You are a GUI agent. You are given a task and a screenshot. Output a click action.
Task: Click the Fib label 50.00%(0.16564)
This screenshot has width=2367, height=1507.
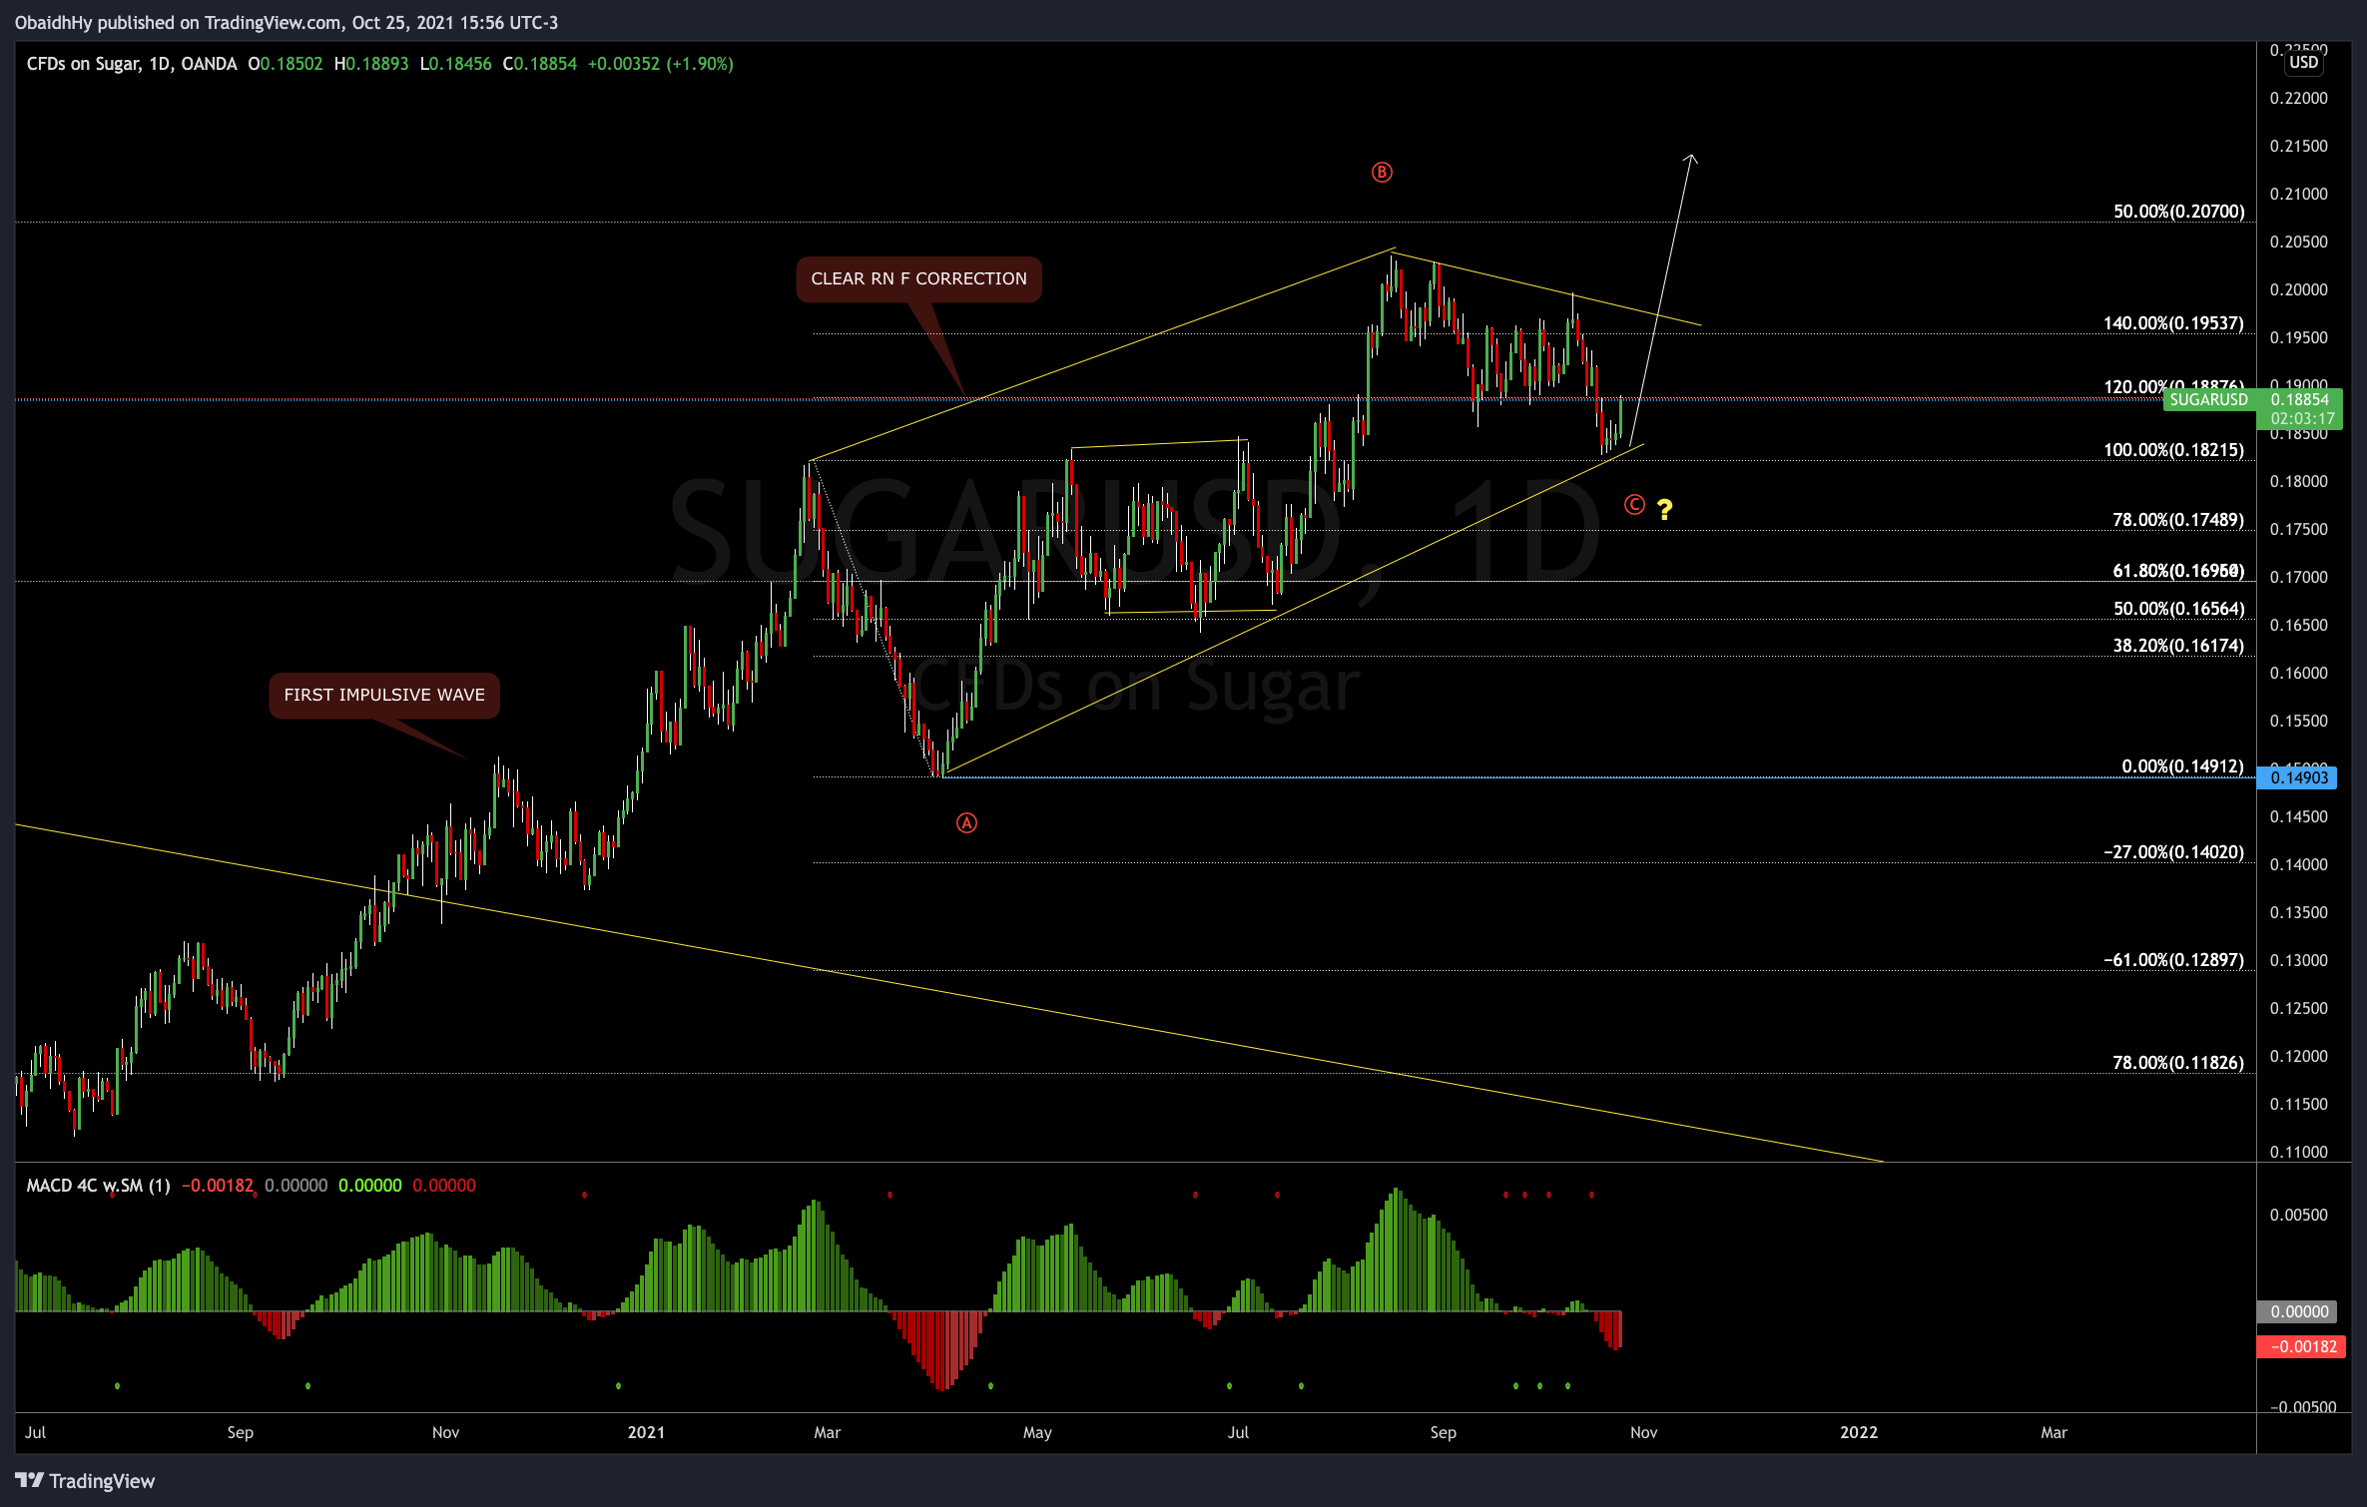point(2178,609)
